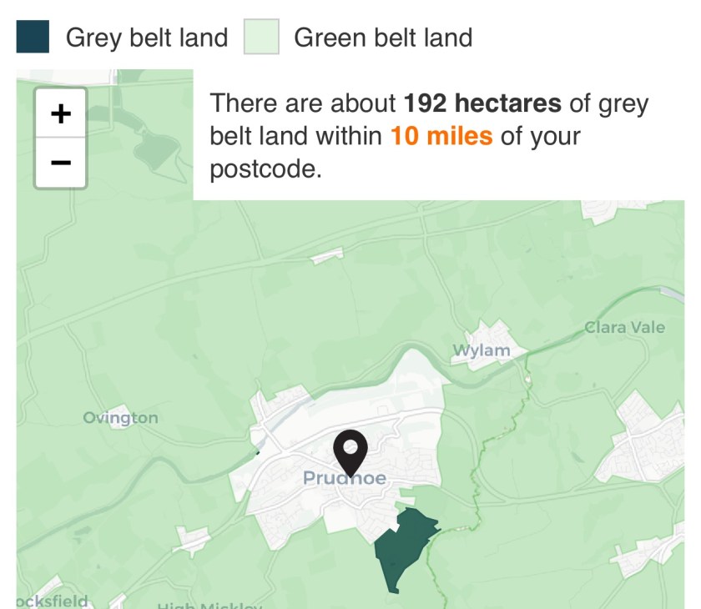Click the "Grey belt land" legend label

point(146,38)
